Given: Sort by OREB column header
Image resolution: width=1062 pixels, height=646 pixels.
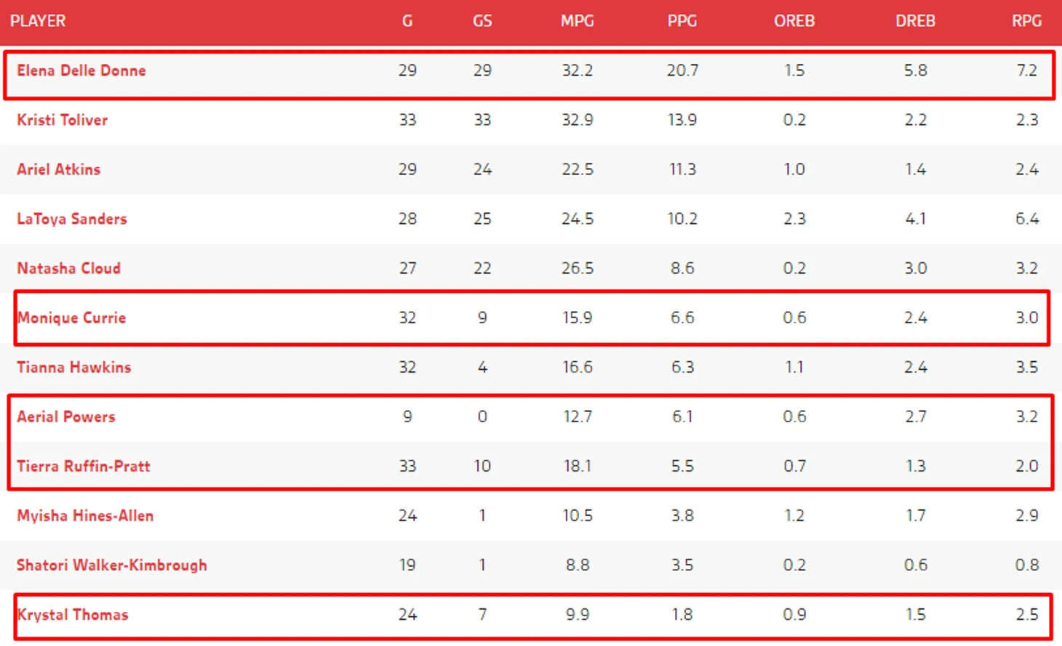Looking at the screenshot, I should (794, 21).
